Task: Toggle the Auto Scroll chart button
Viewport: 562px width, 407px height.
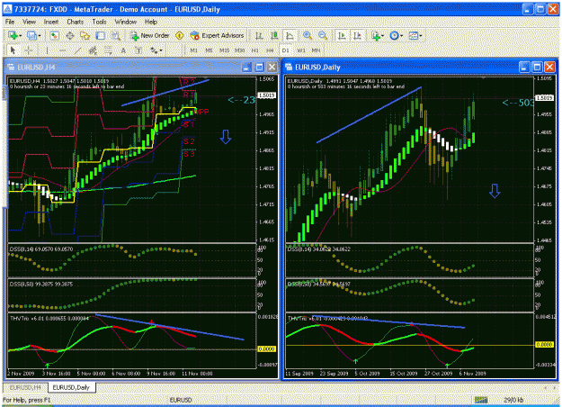Action: 342,35
